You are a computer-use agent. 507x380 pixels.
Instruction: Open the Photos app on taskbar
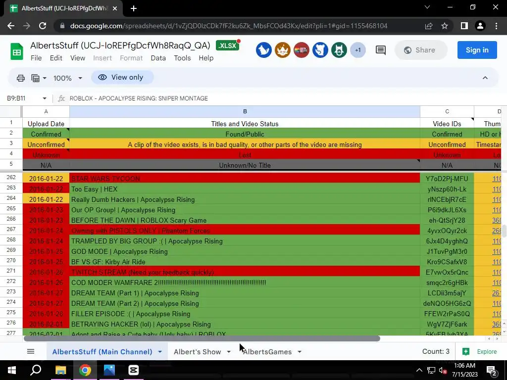click(x=109, y=370)
